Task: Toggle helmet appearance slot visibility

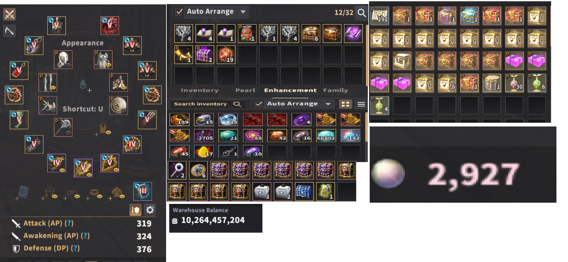Action: point(68,65)
